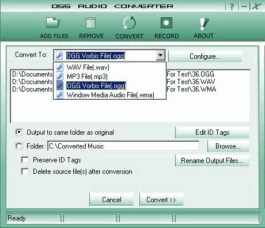Image resolution: width=265 pixels, height=228 pixels.
Task: Select Output to same folder as original
Action: click(x=19, y=132)
